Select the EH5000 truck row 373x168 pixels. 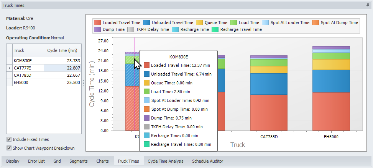point(44,82)
